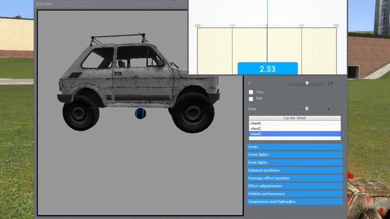390x219 pixels.
Task: Expand the Vehicle performance section
Action: [295, 193]
